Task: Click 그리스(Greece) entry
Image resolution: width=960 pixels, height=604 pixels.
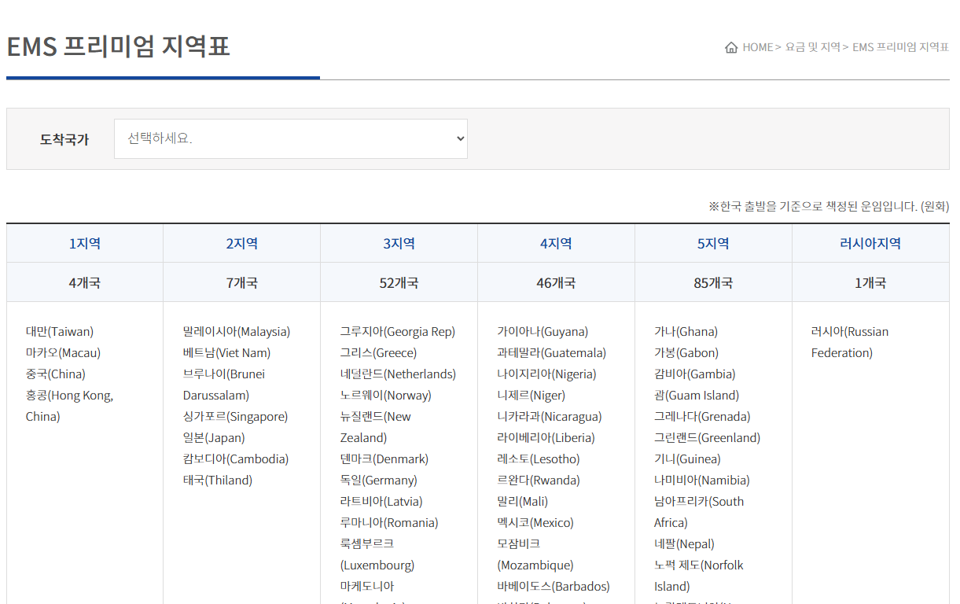Action: 379,353
